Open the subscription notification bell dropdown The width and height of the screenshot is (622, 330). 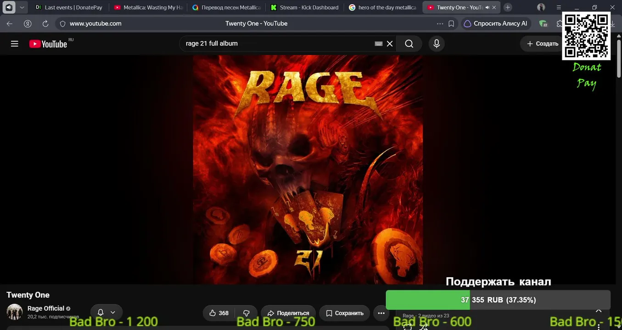[x=106, y=313]
